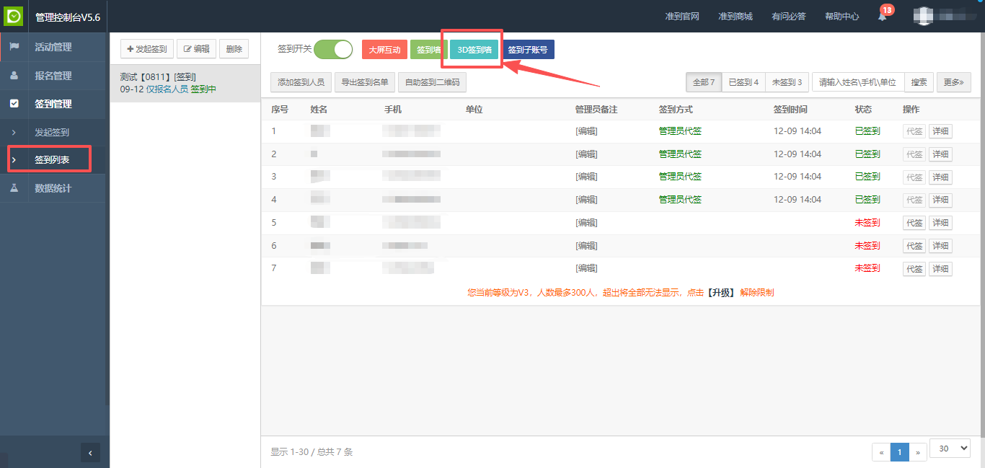Switch to the 未签到 3 filter tab
The width and height of the screenshot is (985, 468).
tap(787, 82)
